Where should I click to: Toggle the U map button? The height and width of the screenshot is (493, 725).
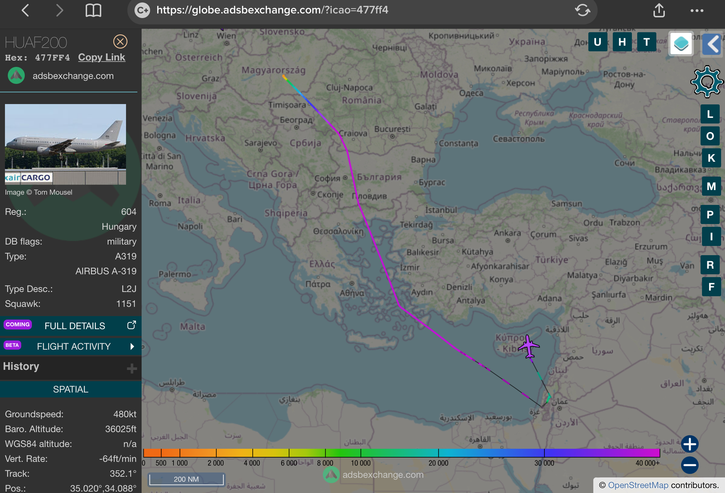coord(598,42)
